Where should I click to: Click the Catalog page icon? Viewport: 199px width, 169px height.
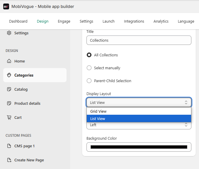tap(9, 89)
